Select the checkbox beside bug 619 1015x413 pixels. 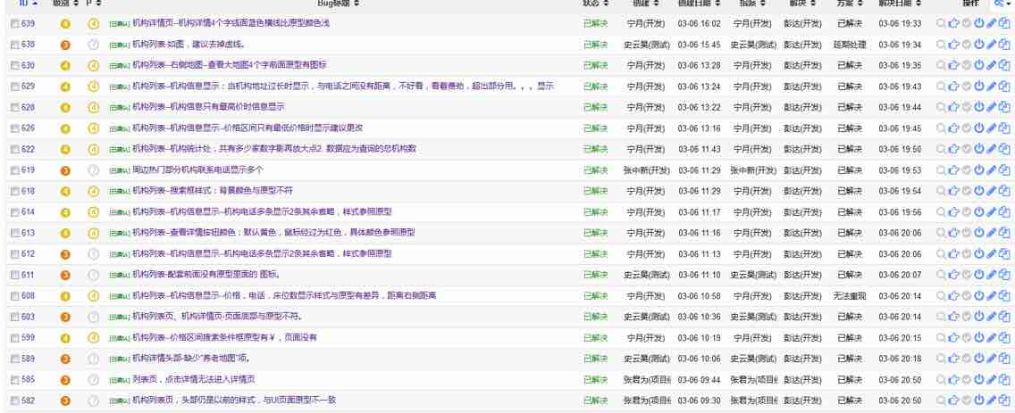point(14,170)
